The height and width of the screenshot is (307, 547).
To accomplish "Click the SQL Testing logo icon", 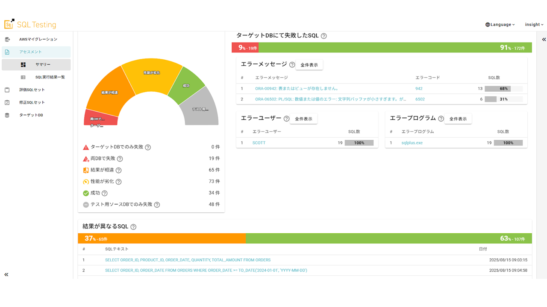I will point(9,24).
